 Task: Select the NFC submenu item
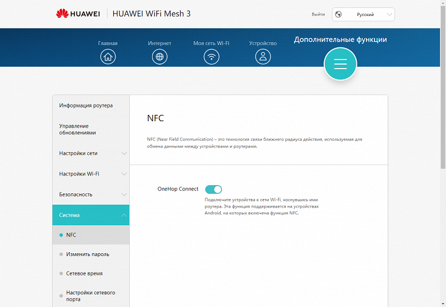coord(91,235)
